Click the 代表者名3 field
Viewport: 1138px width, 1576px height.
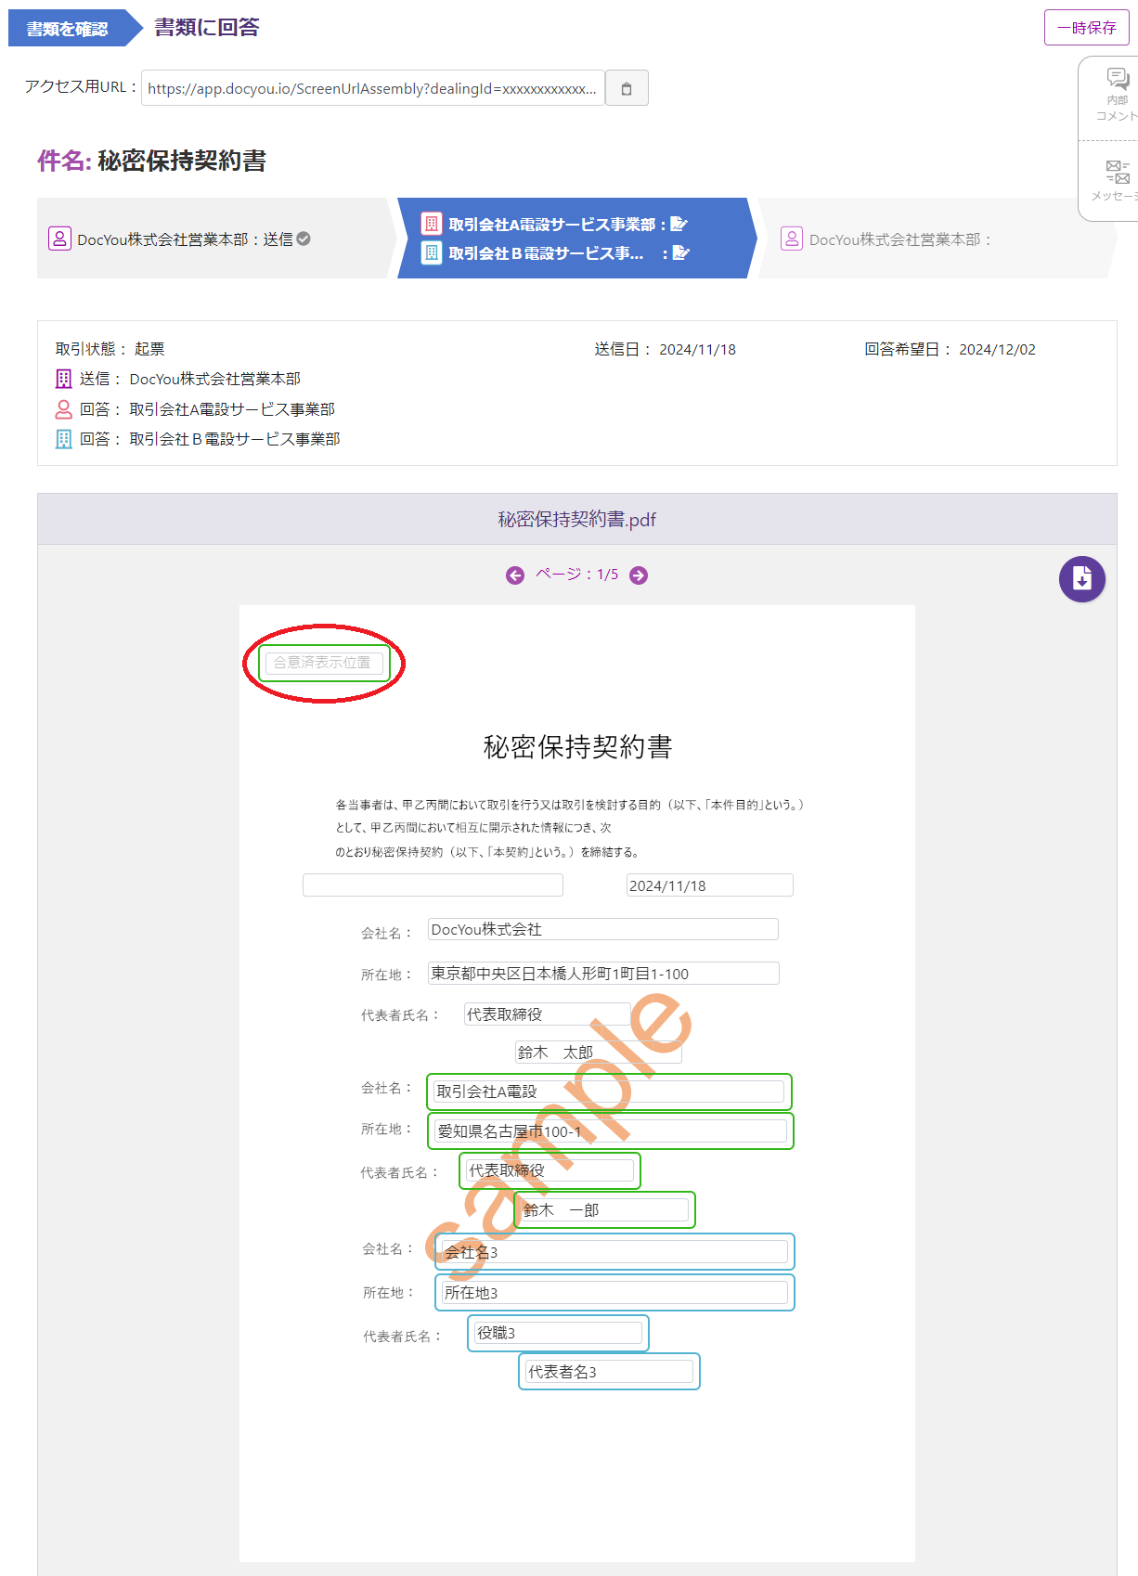[x=609, y=1371]
